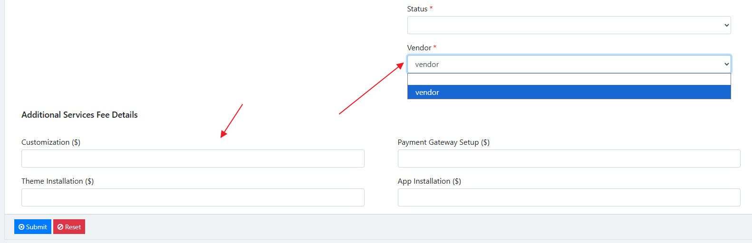Focus the Customization ($) input field
752x243 pixels.
click(x=193, y=159)
